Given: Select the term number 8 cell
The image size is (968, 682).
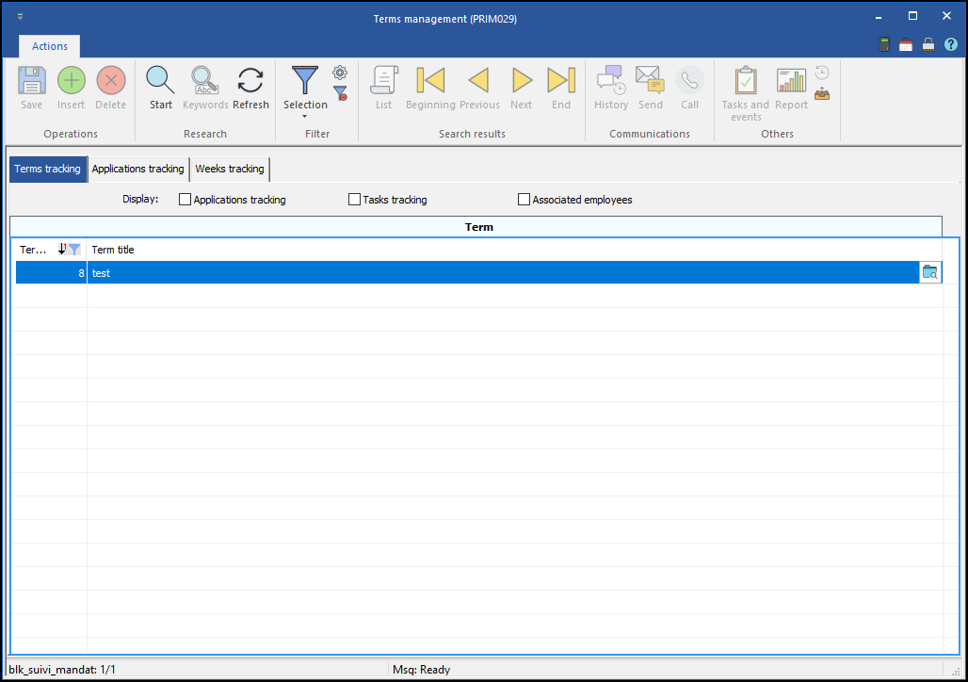Looking at the screenshot, I should click(51, 273).
